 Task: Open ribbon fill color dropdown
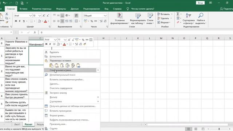click(42, 21)
